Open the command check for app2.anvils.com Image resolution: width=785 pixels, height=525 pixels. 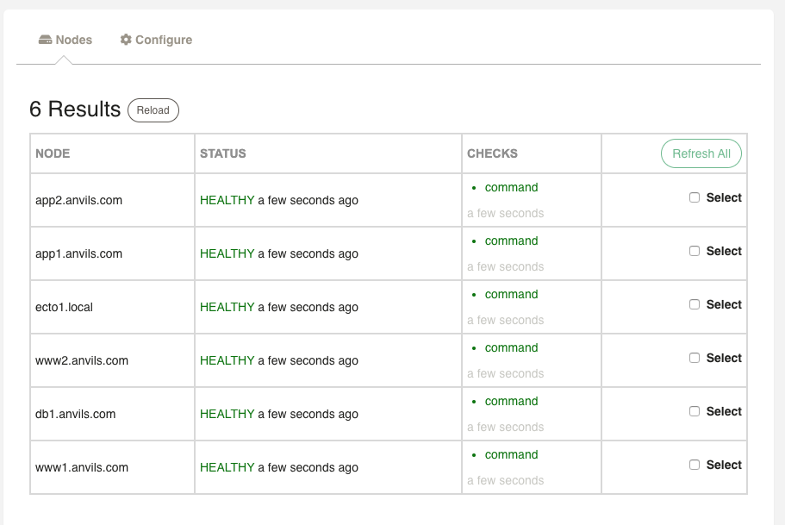[511, 187]
